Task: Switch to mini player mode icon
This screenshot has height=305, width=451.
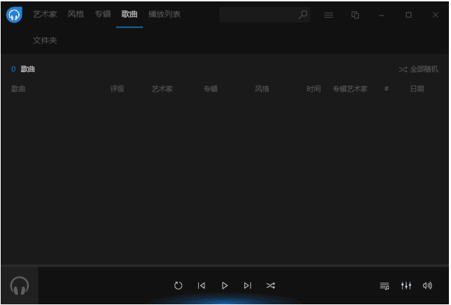Action: tap(355, 15)
